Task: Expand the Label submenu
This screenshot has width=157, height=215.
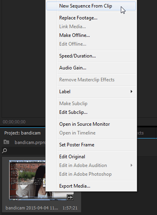Action: click(x=91, y=92)
